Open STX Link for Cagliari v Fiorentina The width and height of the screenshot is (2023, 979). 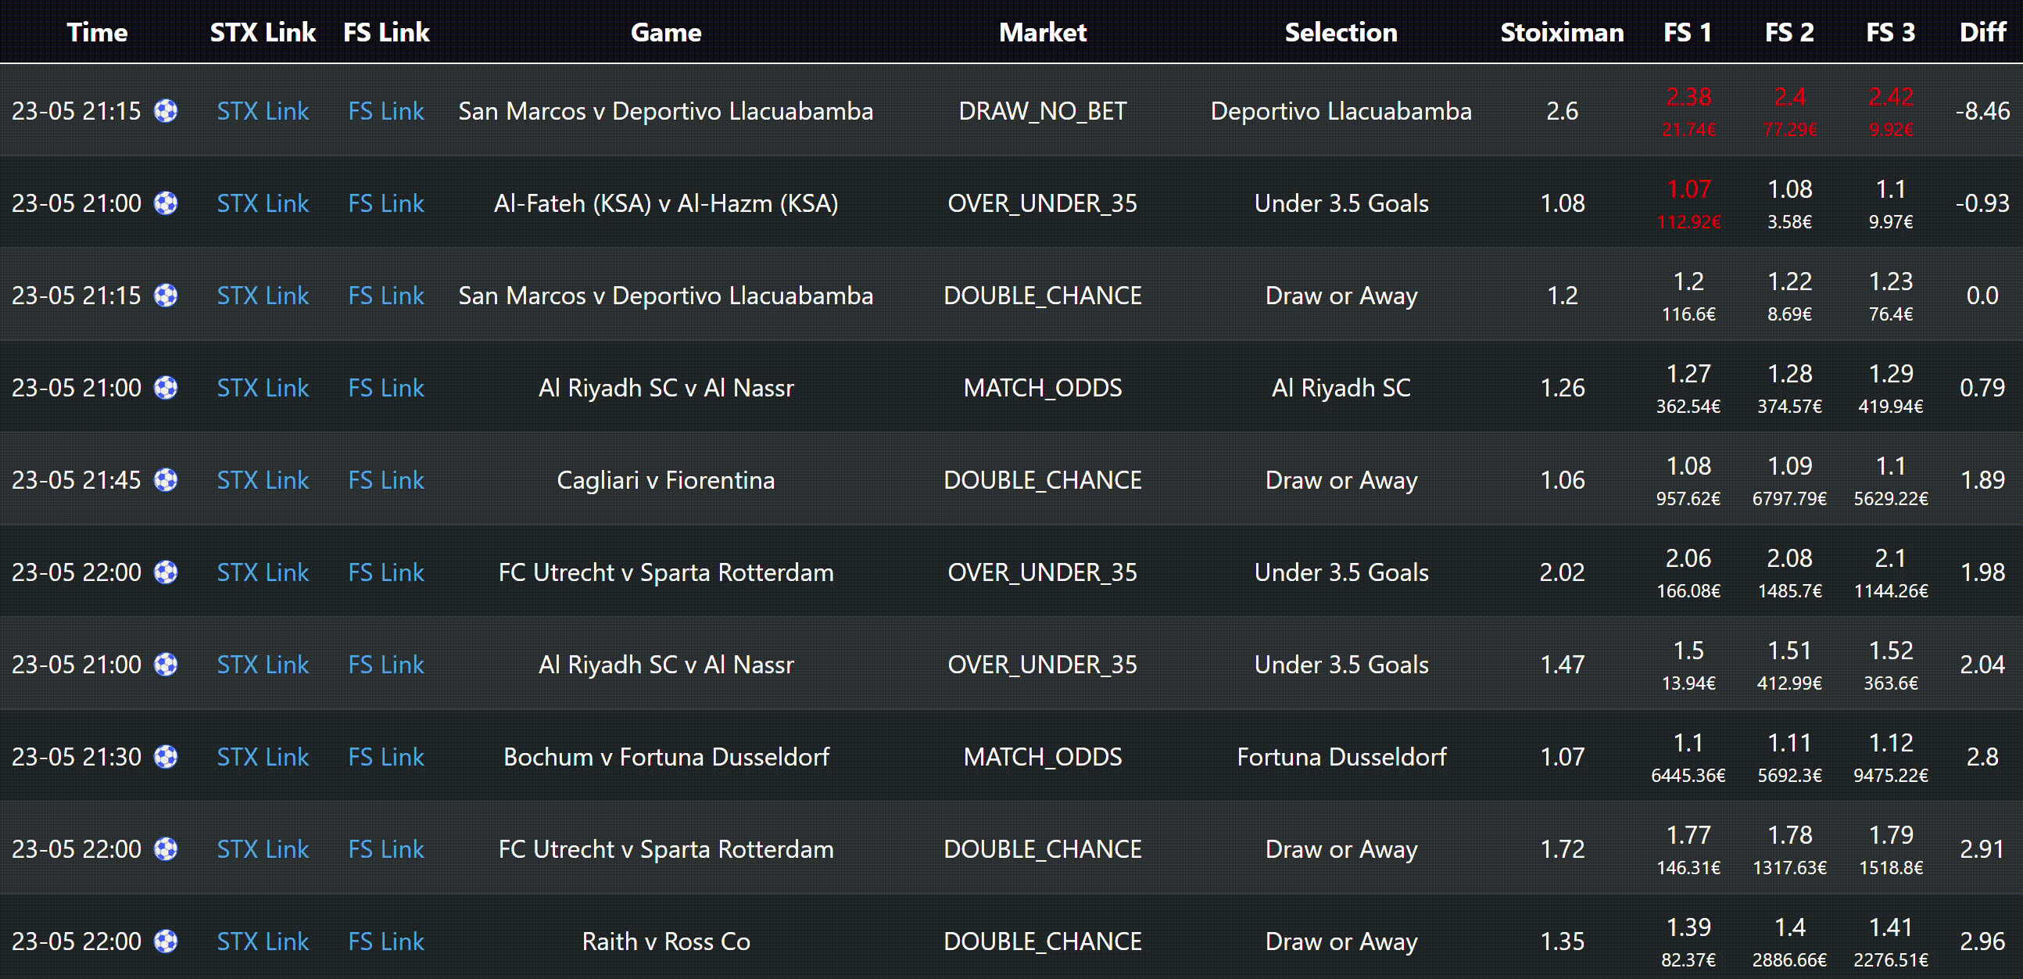tap(263, 480)
